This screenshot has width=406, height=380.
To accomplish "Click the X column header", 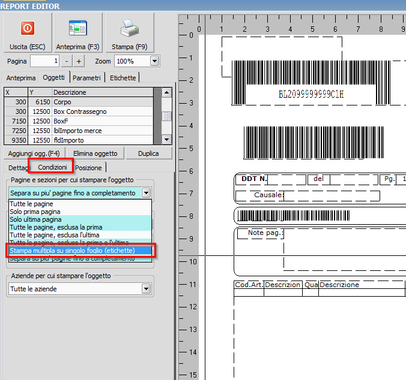I will click(16, 92).
